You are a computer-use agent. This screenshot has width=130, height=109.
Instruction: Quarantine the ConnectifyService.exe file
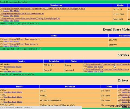coord(90,72)
